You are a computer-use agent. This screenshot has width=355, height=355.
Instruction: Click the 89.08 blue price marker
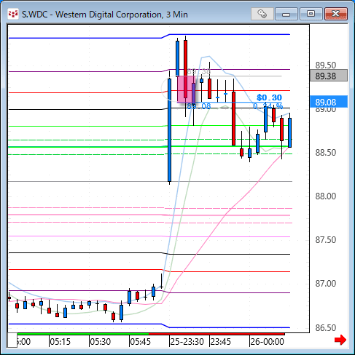329,102
